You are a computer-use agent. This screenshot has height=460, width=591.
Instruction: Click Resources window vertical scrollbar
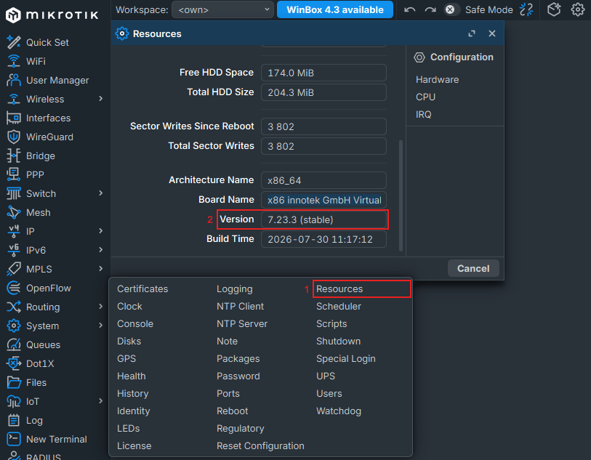click(x=401, y=195)
